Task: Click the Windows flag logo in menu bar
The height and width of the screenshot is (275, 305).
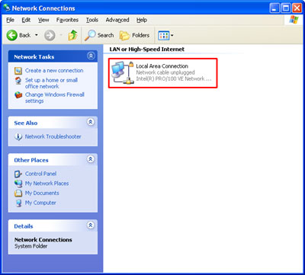Action: (294, 20)
